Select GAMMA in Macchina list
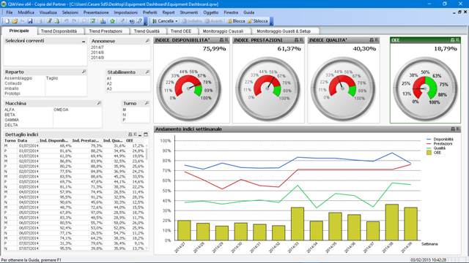The width and height of the screenshot is (469, 263). [12, 120]
